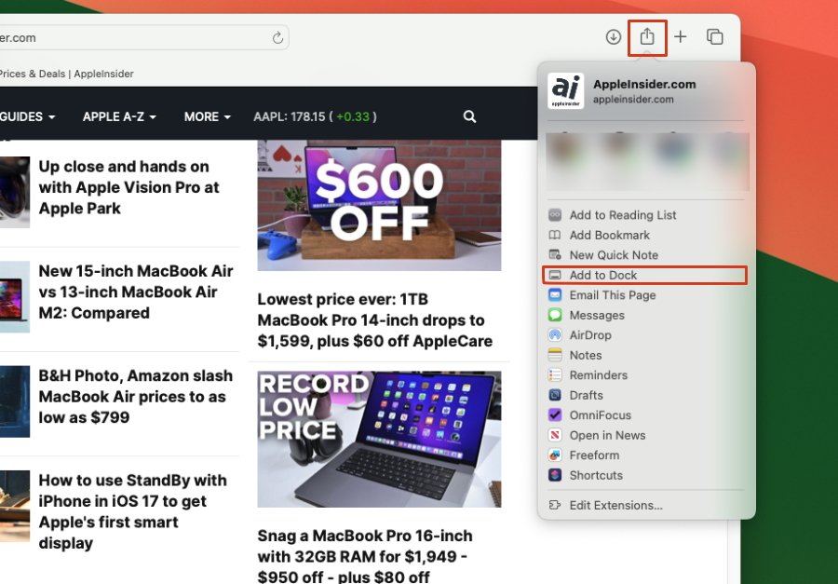Open the Apple Vision Pro hands-on article
This screenshot has height=584, width=838.
128,187
